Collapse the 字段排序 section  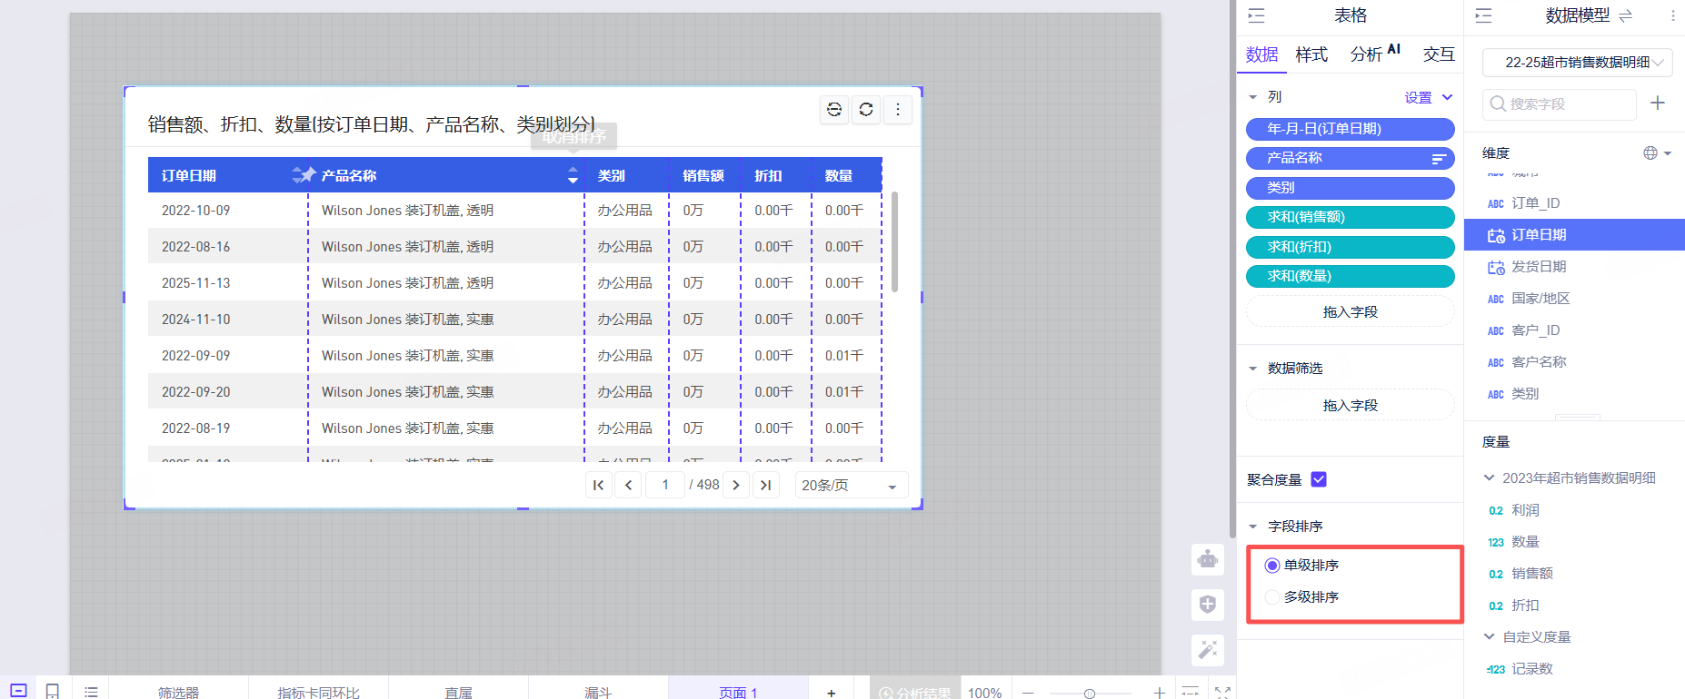click(x=1253, y=527)
